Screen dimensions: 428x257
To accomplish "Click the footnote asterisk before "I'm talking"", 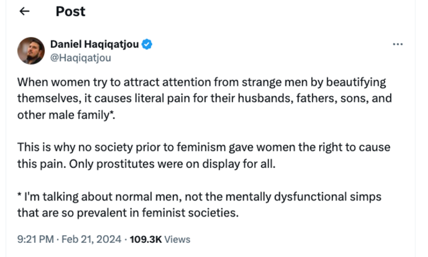I will tap(20, 195).
